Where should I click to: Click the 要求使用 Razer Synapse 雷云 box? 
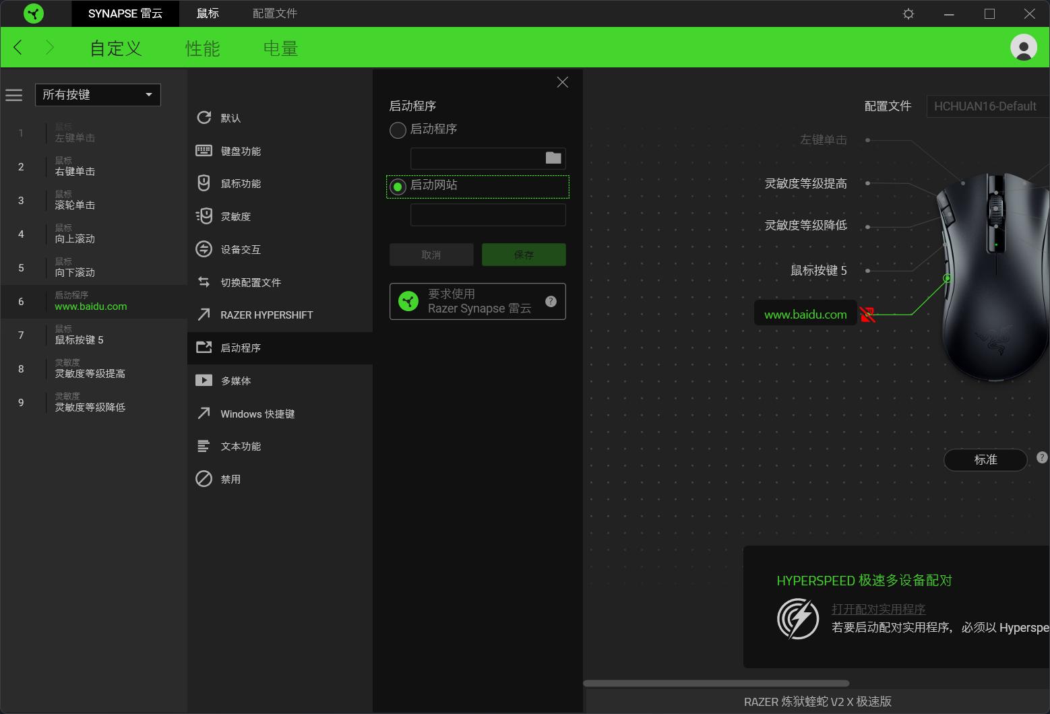coord(477,301)
